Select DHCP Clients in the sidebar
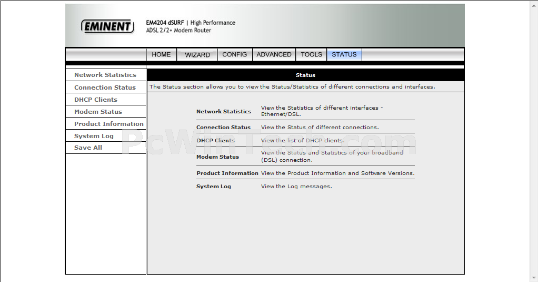Image resolution: width=538 pixels, height=282 pixels. click(x=96, y=100)
